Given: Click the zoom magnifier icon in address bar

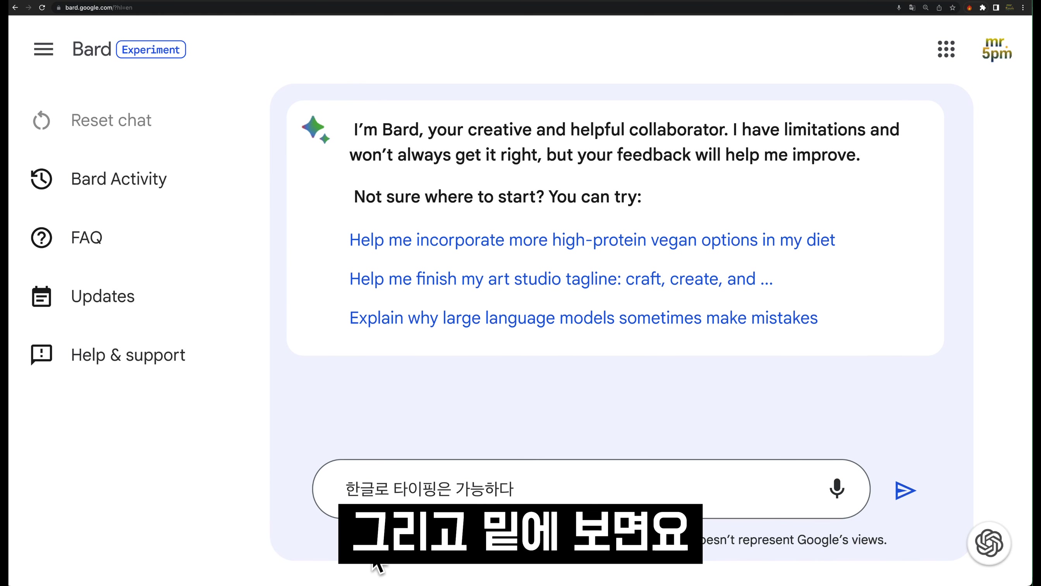Looking at the screenshot, I should tap(926, 7).
